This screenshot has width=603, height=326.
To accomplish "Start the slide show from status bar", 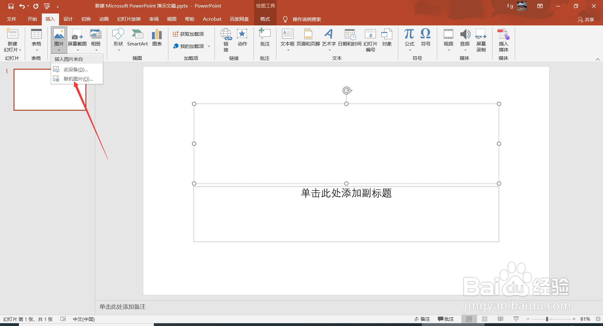I will [x=516, y=319].
